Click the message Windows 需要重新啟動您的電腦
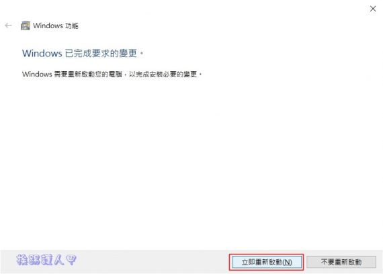The width and height of the screenshot is (383, 274). (72, 74)
